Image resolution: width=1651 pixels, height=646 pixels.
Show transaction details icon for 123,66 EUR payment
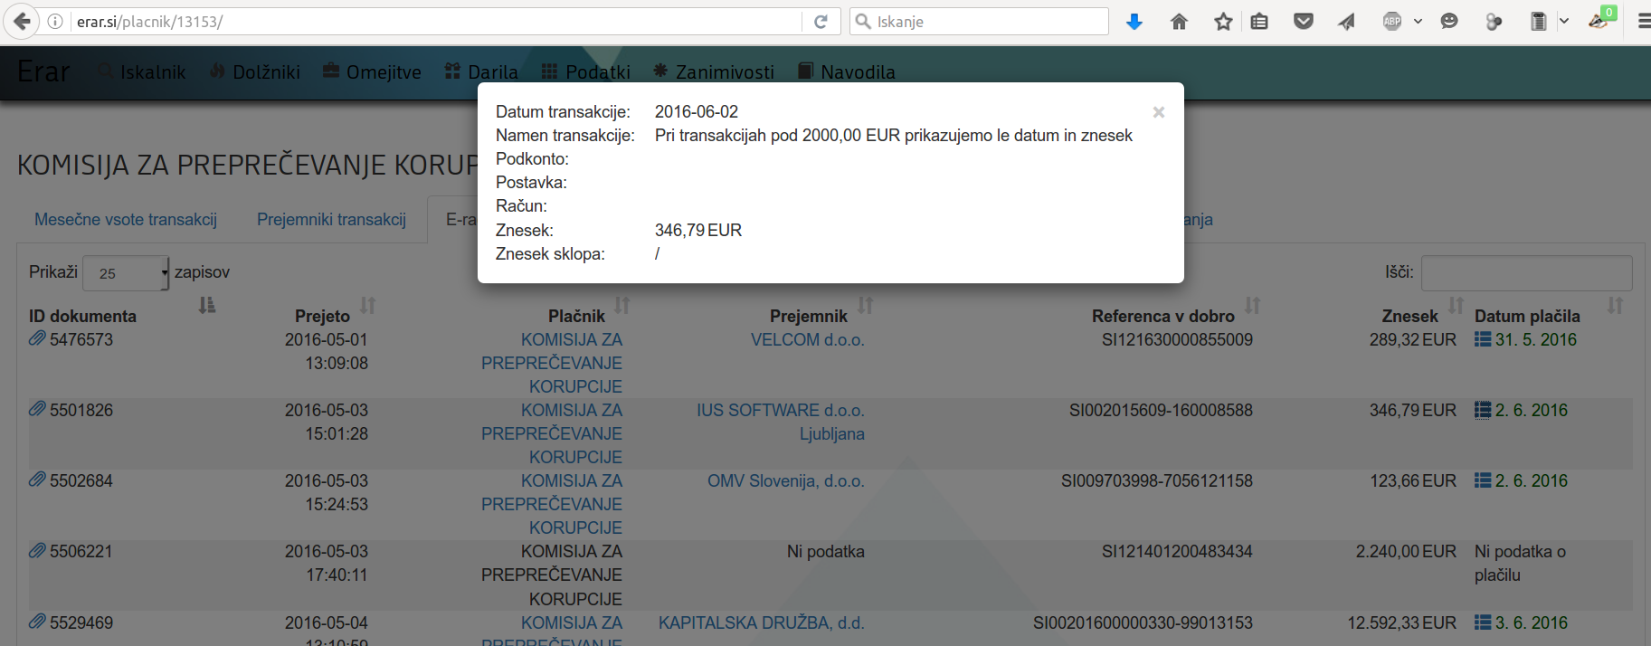[x=1483, y=480]
